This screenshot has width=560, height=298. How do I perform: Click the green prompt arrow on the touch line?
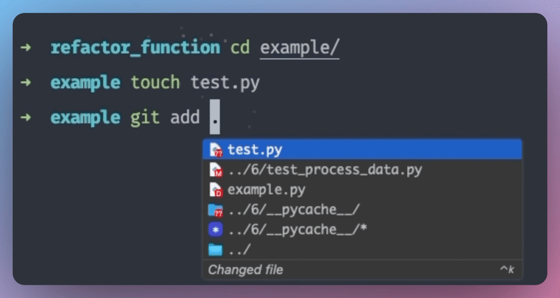pos(25,82)
